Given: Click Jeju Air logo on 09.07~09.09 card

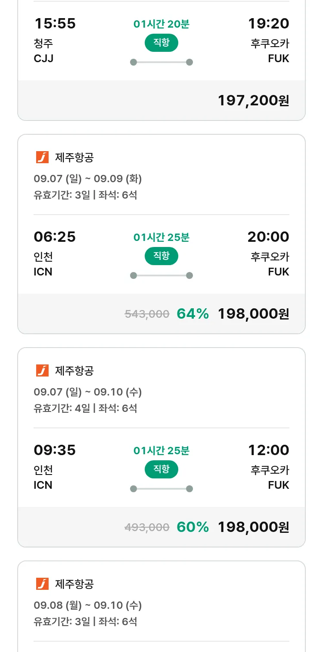Looking at the screenshot, I should (42, 158).
